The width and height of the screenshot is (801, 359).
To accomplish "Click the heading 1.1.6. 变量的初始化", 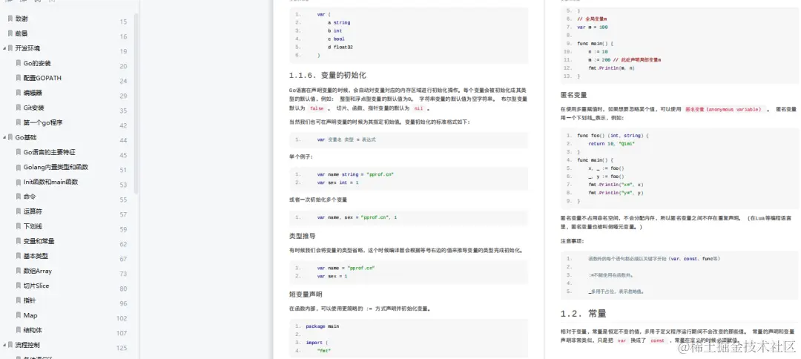I will (328, 75).
